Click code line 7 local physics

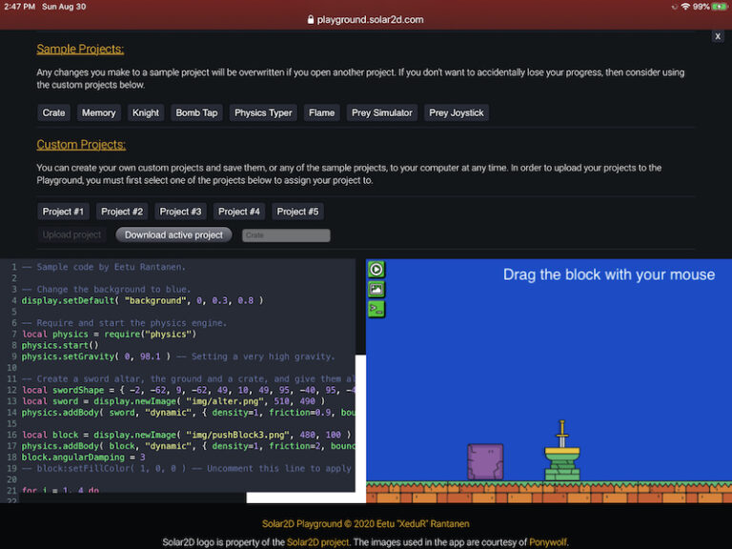click(109, 335)
